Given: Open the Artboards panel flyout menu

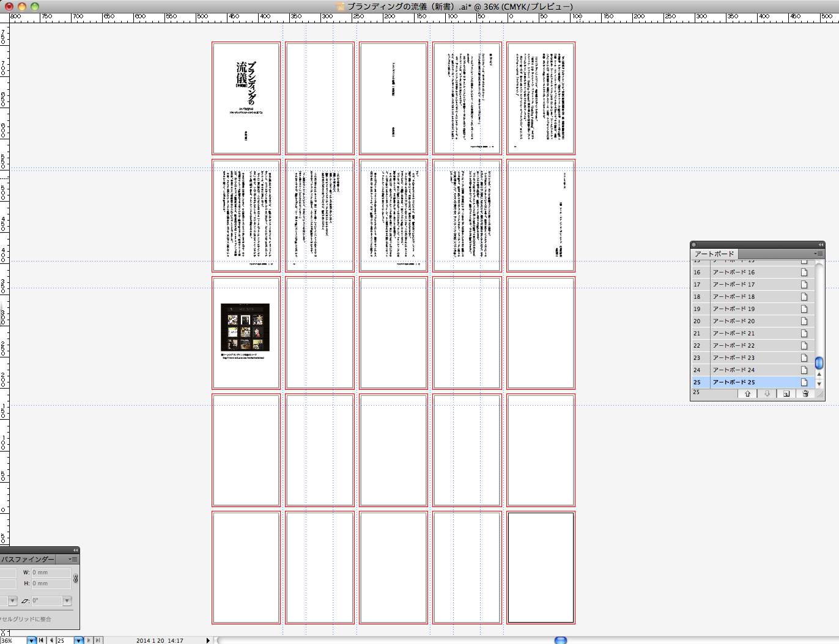Looking at the screenshot, I should (818, 254).
